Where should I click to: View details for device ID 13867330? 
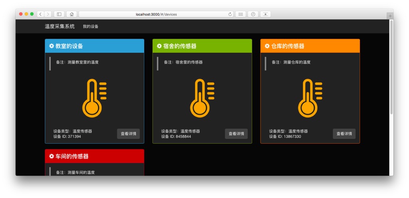[344, 134]
